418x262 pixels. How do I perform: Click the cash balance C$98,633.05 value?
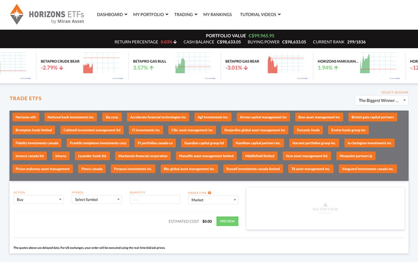coord(229,42)
